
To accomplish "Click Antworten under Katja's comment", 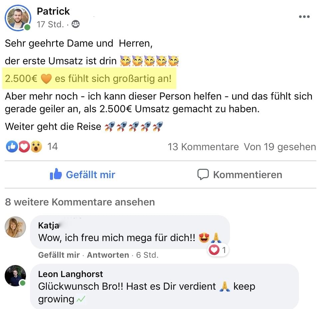I will [108, 255].
